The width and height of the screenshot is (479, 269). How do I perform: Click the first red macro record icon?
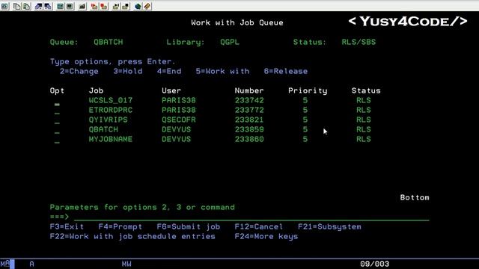(94, 6)
